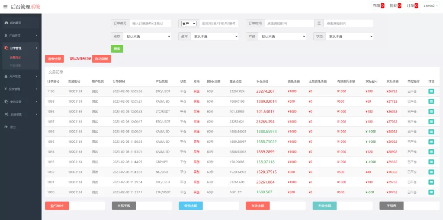Expand the 系统设置 sidebar arrow
This screenshot has height=220, width=443.
[36, 114]
